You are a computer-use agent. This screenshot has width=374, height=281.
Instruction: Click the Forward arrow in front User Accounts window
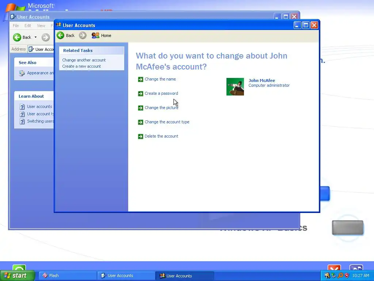[83, 35]
